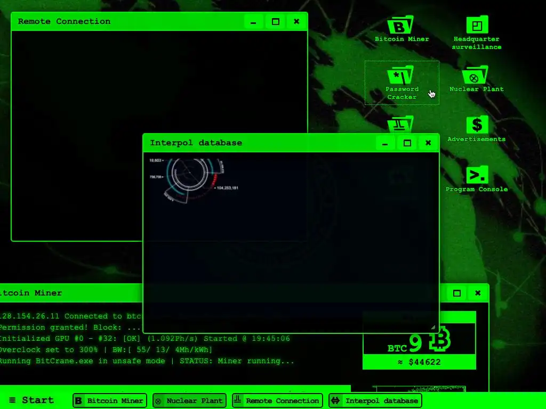Click the 104,253,181 value in Interpol chart
This screenshot has width=546, height=409.
pyautogui.click(x=227, y=188)
